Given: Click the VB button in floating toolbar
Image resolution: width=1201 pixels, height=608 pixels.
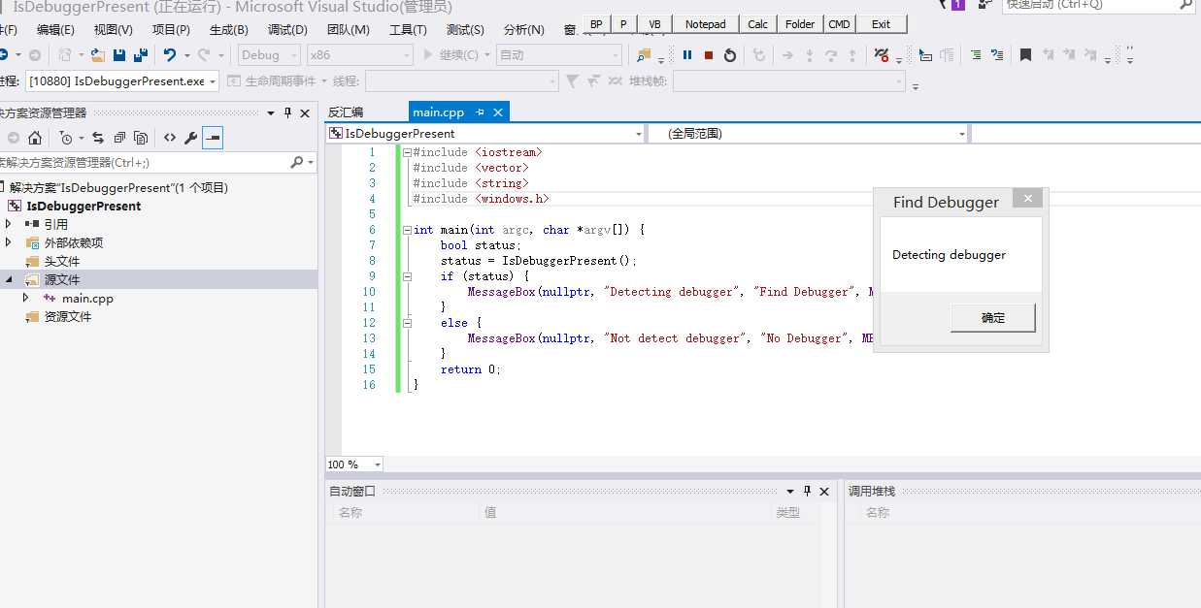Looking at the screenshot, I should (x=654, y=24).
